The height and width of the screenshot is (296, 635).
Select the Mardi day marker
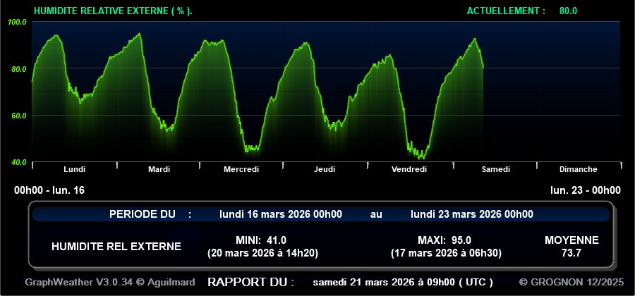point(159,169)
